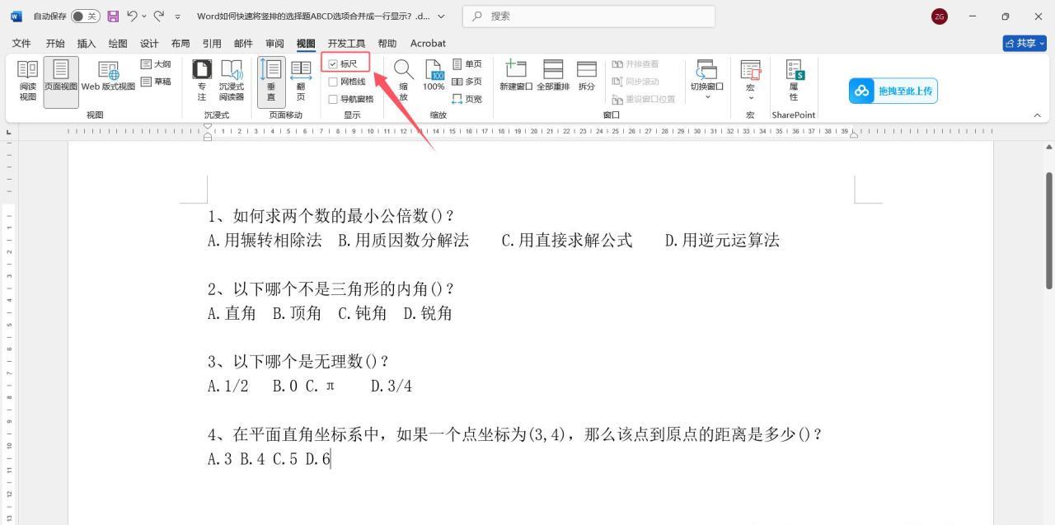Open the 邮件 mailings tab
Viewport: 1055px width, 525px height.
click(243, 43)
